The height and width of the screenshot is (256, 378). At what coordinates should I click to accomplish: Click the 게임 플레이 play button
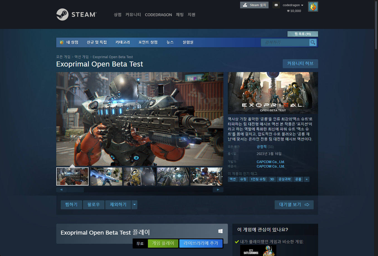[163, 243]
